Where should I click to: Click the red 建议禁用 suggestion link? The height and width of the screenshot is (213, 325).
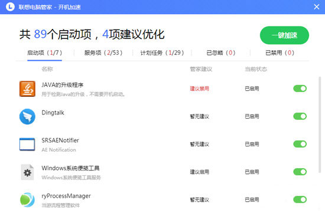(199, 89)
